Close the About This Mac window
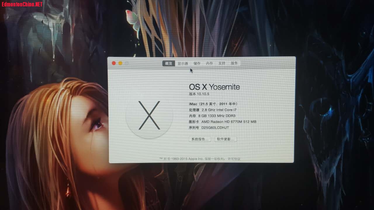 (114, 63)
